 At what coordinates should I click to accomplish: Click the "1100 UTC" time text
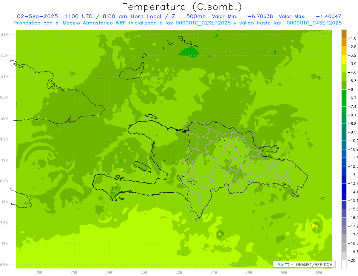click(78, 17)
